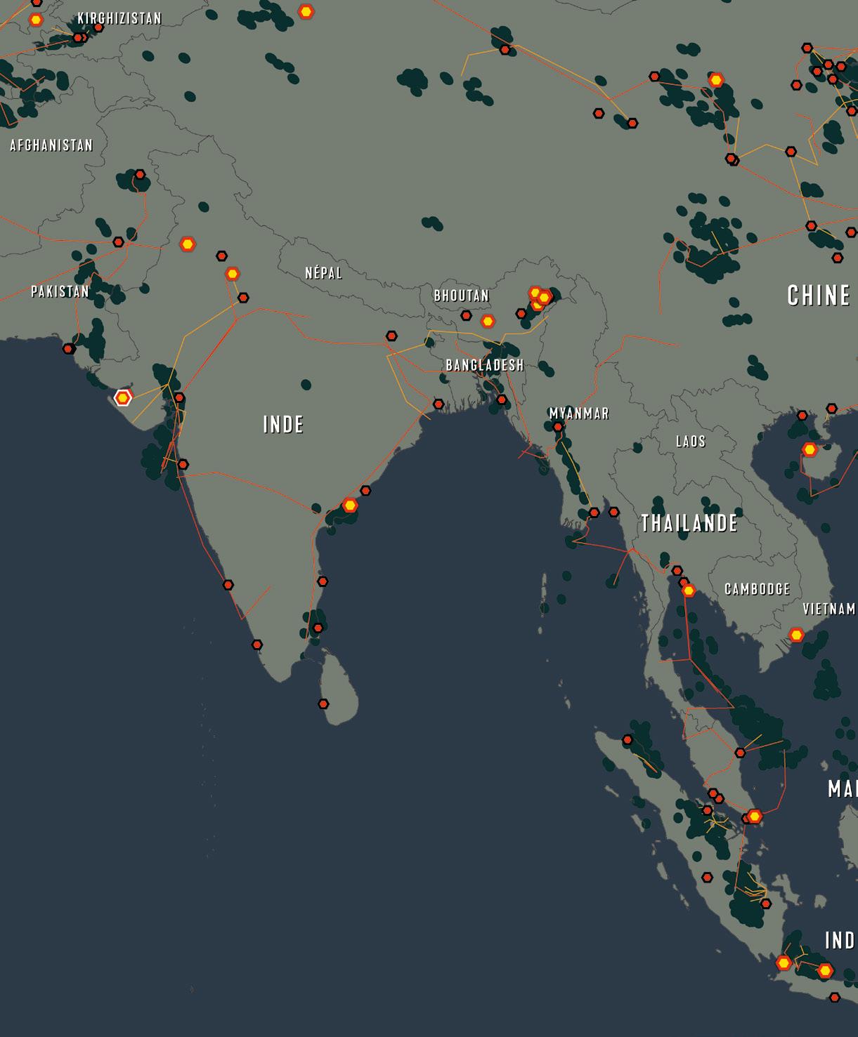Select the AFGHANISTAN country label
The image size is (858, 1037).
coord(51,145)
